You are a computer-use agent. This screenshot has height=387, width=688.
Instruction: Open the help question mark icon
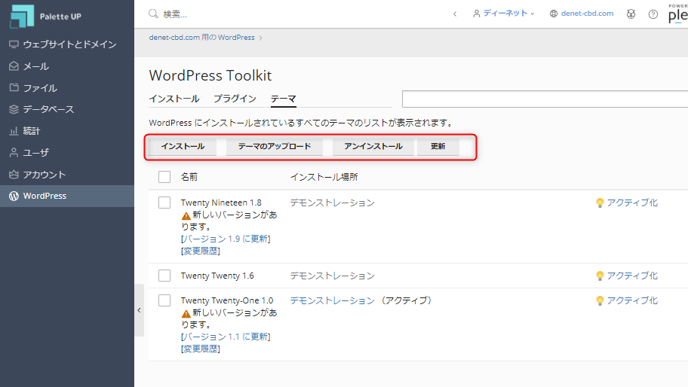point(653,14)
